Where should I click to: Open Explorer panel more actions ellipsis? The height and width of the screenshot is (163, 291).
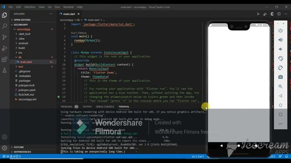click(x=51, y=14)
